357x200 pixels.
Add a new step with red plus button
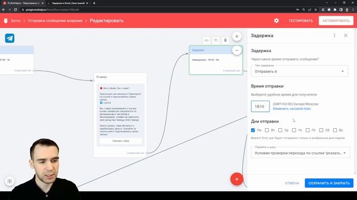click(237, 179)
